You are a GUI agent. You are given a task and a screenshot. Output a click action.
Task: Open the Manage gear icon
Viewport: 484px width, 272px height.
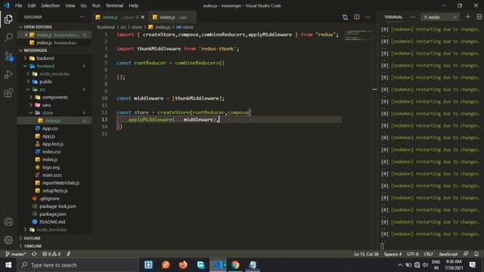click(8, 240)
